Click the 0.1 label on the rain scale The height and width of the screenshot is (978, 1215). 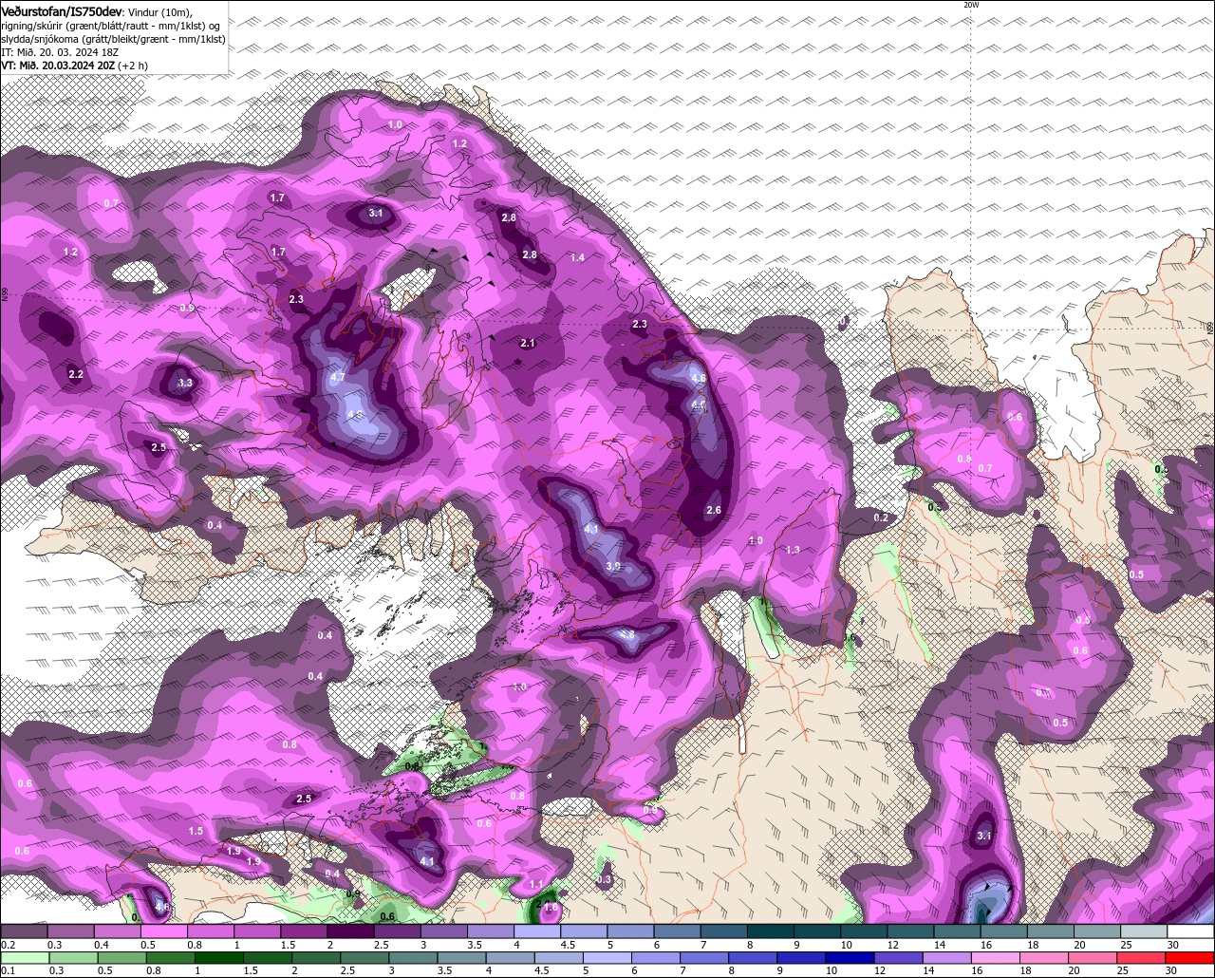(x=9, y=970)
